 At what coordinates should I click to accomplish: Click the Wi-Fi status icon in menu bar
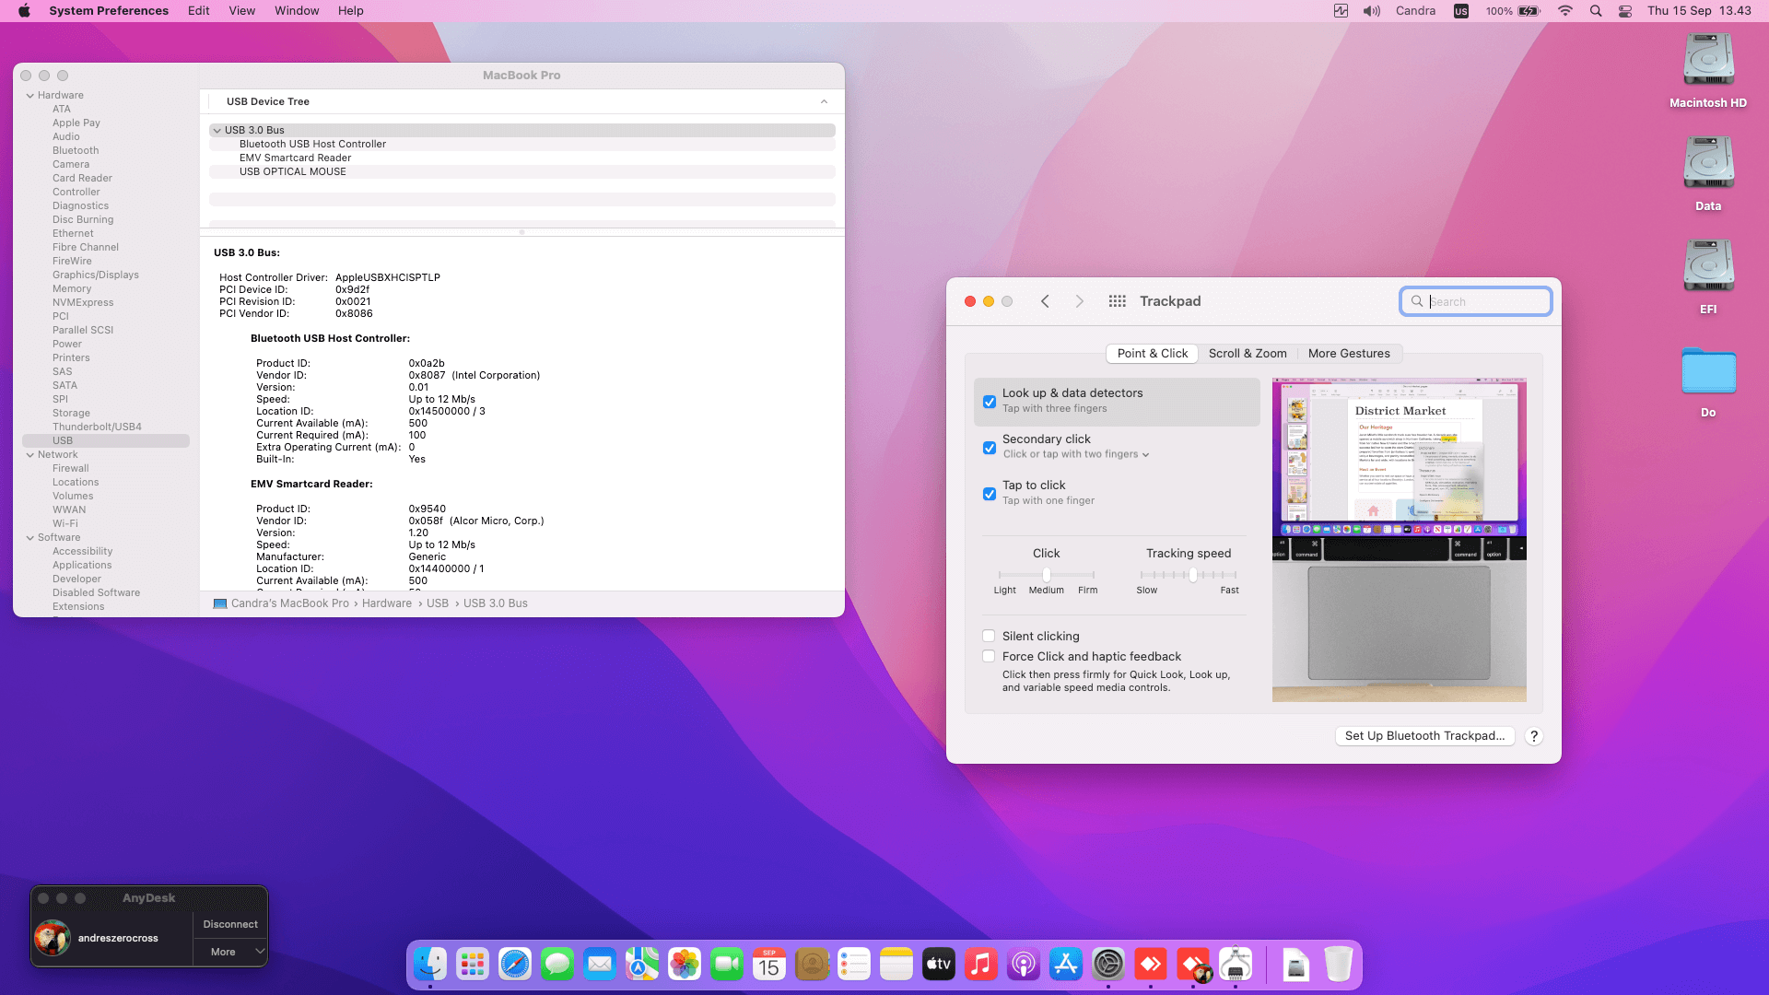point(1565,11)
